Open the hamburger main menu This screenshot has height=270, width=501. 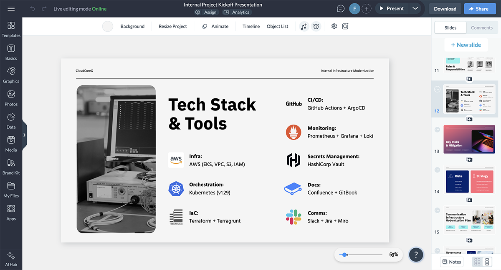pos(11,9)
